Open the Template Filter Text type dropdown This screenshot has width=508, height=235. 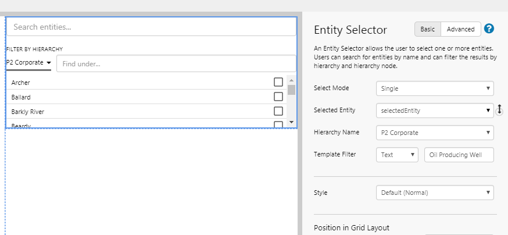coord(397,155)
